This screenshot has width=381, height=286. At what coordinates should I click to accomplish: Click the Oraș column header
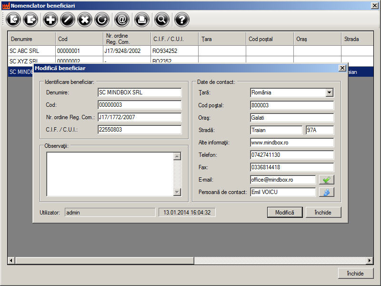click(x=317, y=39)
